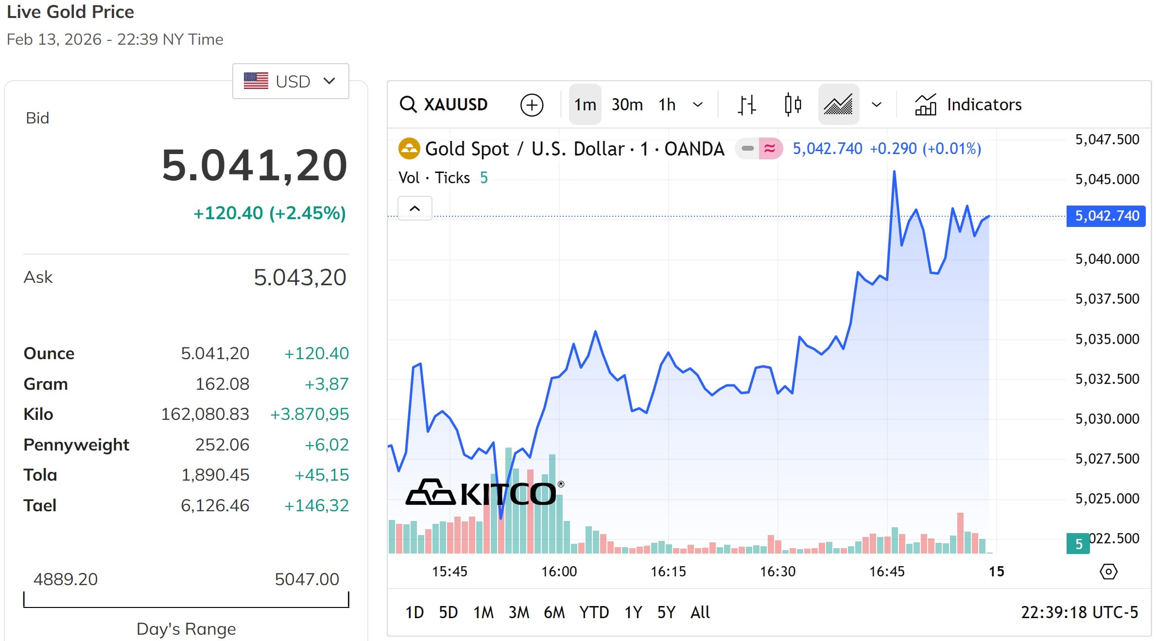Select the area chart type icon
Image resolution: width=1156 pixels, height=641 pixels.
tap(838, 104)
